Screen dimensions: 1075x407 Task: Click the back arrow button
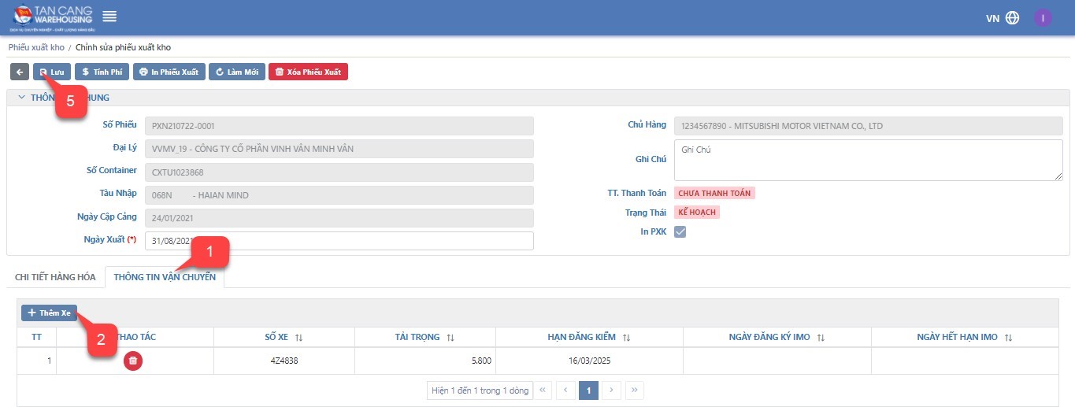click(x=20, y=72)
